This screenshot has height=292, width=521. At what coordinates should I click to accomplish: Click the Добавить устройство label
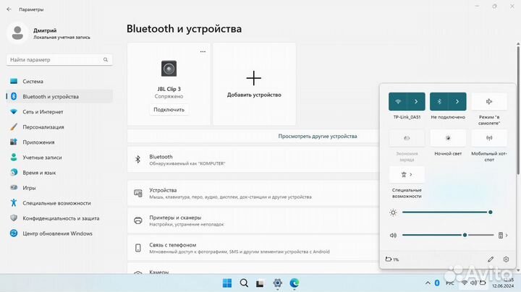[254, 95]
